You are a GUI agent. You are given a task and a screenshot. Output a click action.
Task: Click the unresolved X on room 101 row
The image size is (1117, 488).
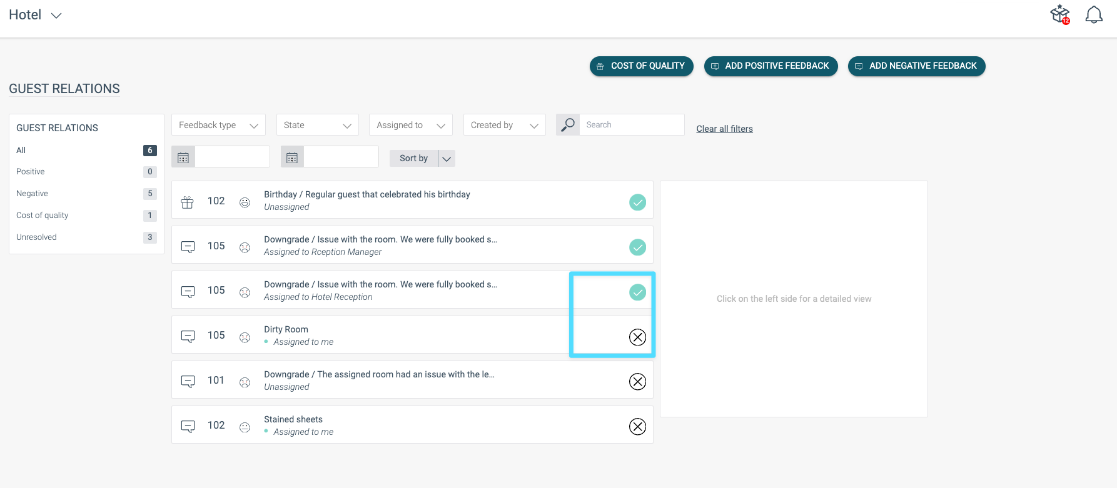coord(637,382)
